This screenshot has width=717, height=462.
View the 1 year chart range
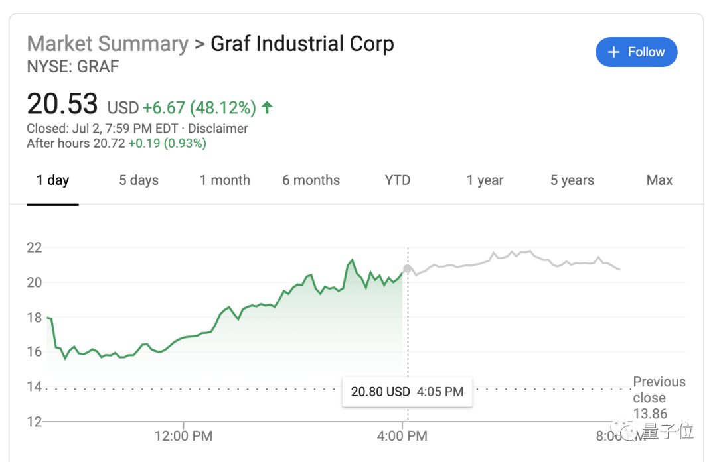click(485, 180)
